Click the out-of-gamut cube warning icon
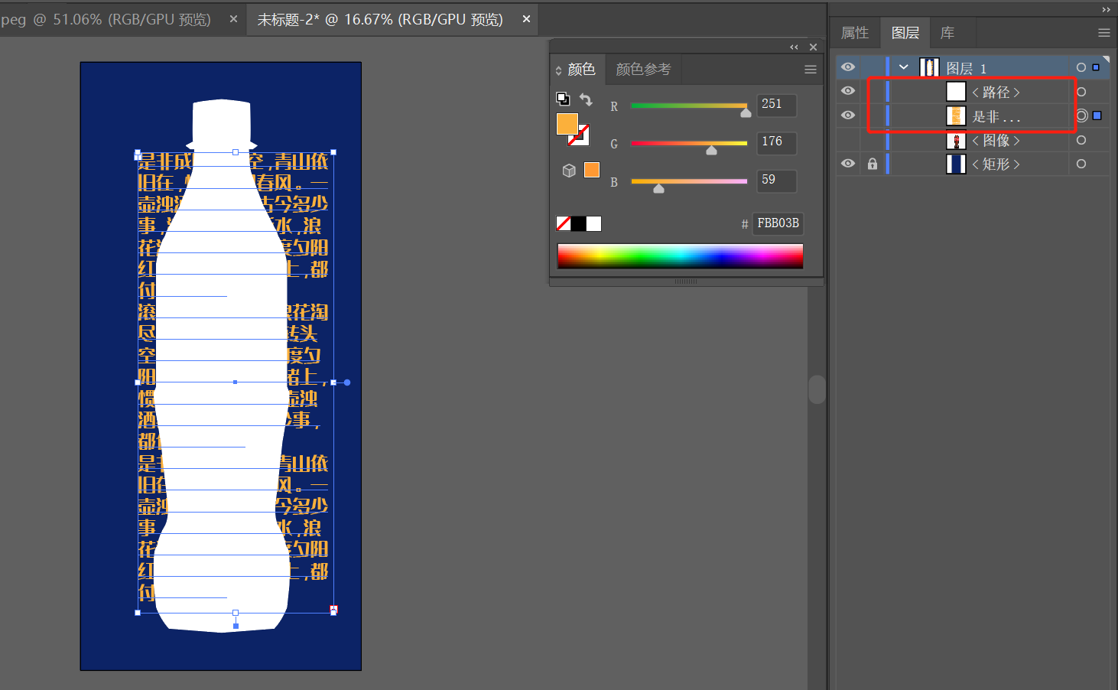This screenshot has height=690, width=1118. pos(569,170)
